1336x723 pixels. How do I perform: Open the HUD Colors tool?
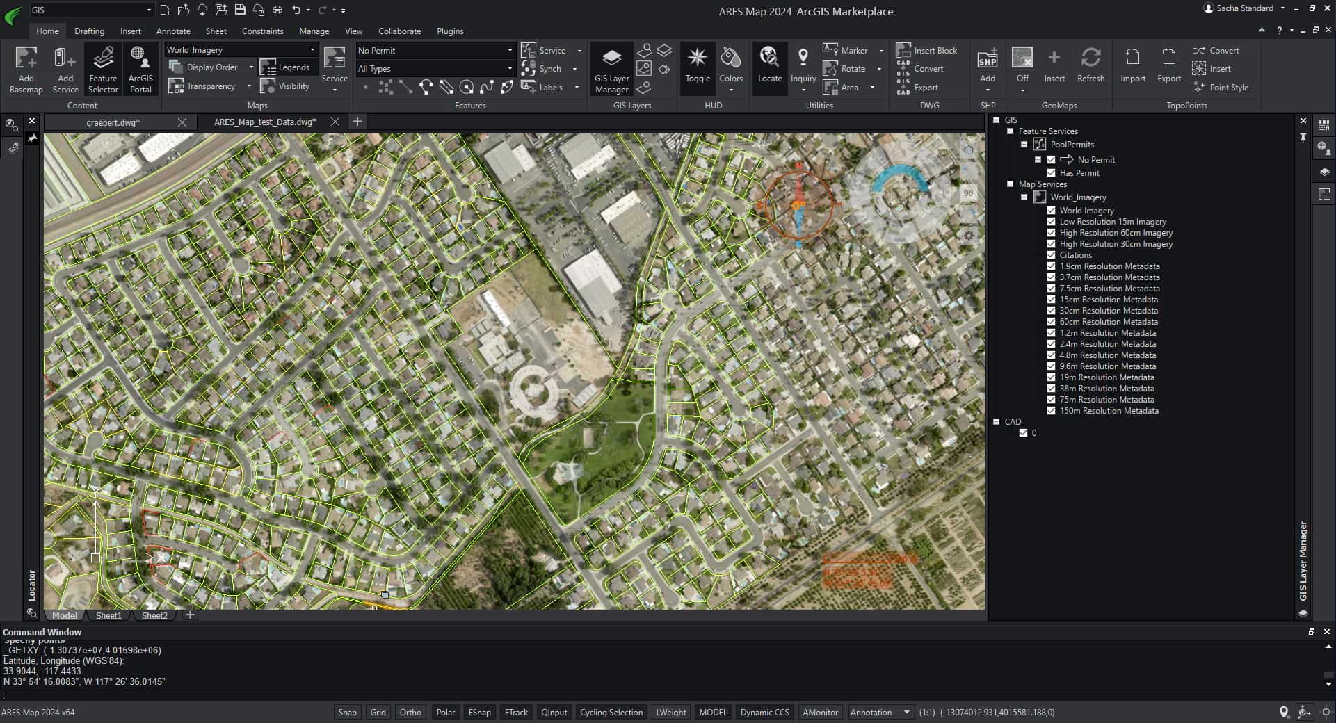pos(731,67)
